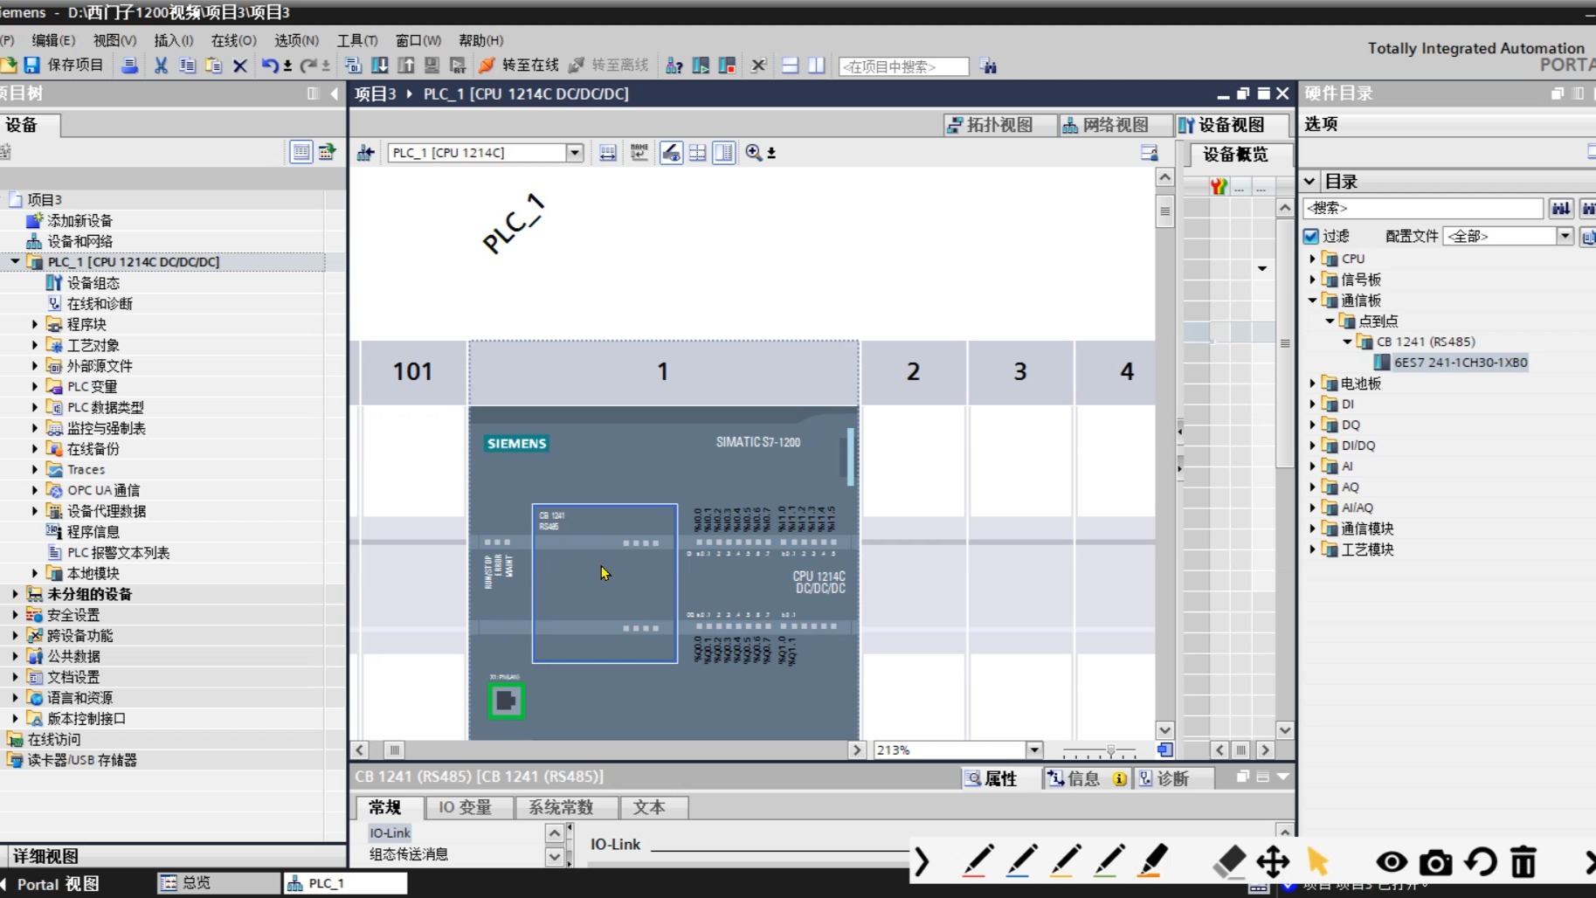Select 添加新设备 in project tree
The width and height of the screenshot is (1596, 898).
(x=79, y=221)
